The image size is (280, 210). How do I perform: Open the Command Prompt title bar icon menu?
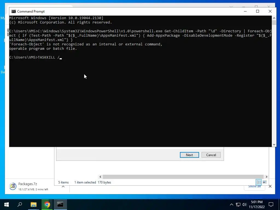tap(14, 11)
